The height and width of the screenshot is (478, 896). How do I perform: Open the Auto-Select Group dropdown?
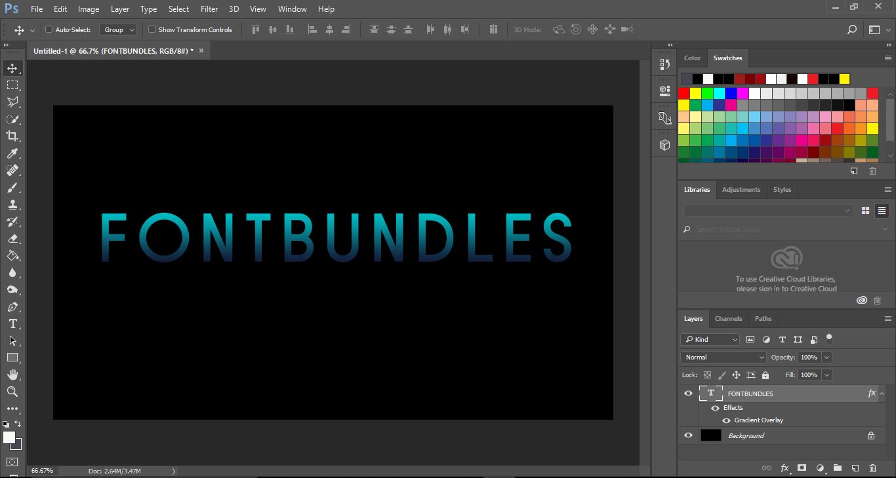pos(118,29)
